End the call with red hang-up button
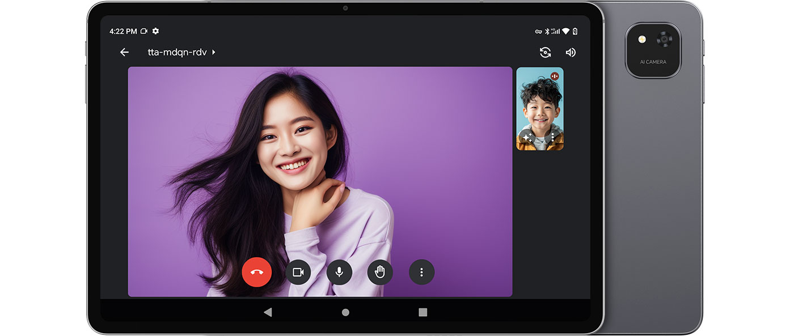Viewport: 794px width, 336px height. tap(256, 272)
